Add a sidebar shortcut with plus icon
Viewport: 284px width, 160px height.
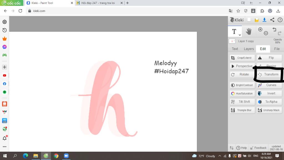tap(4, 67)
